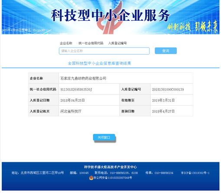Click the date and time text in banner
The image size is (221, 193).
coord(23,30)
